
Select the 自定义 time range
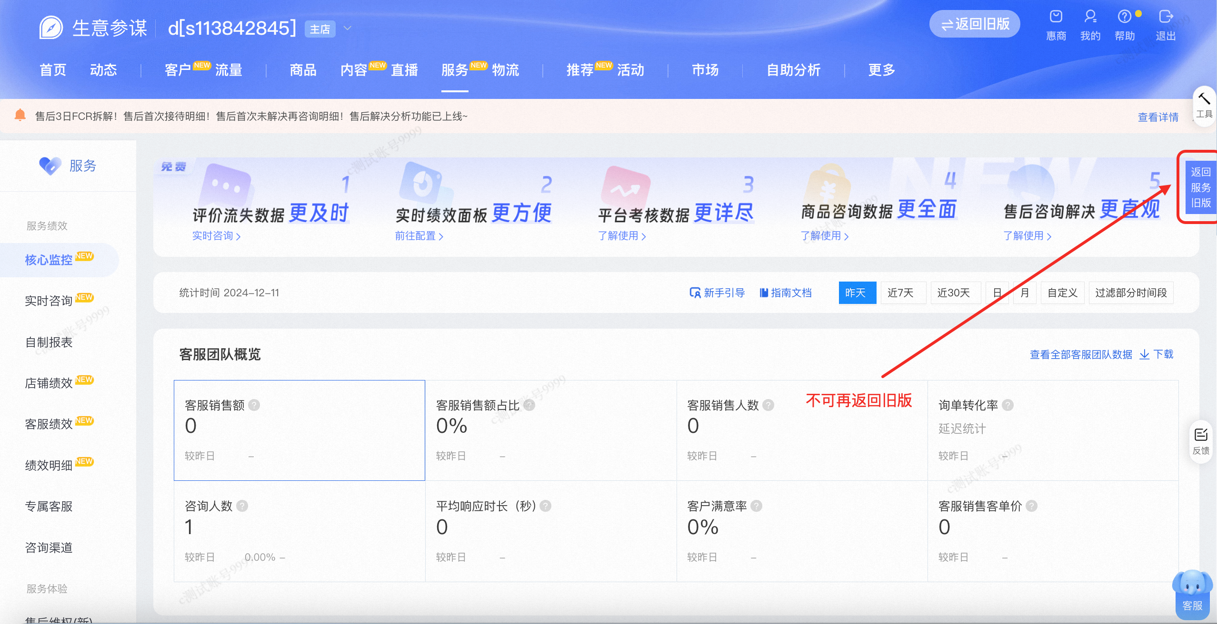(1063, 292)
